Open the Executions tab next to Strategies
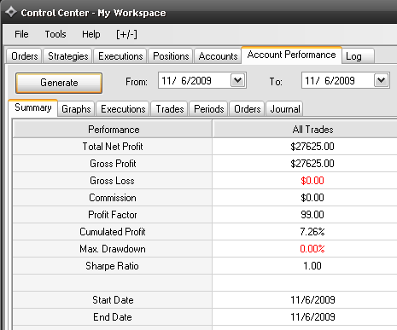Viewport: 397px width, 330px height. (120, 56)
